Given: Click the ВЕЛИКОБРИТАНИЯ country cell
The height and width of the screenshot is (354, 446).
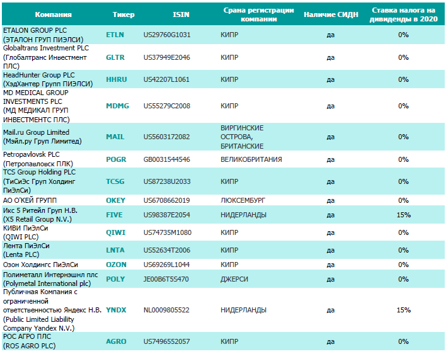Looking at the screenshot, I should pos(251,159).
